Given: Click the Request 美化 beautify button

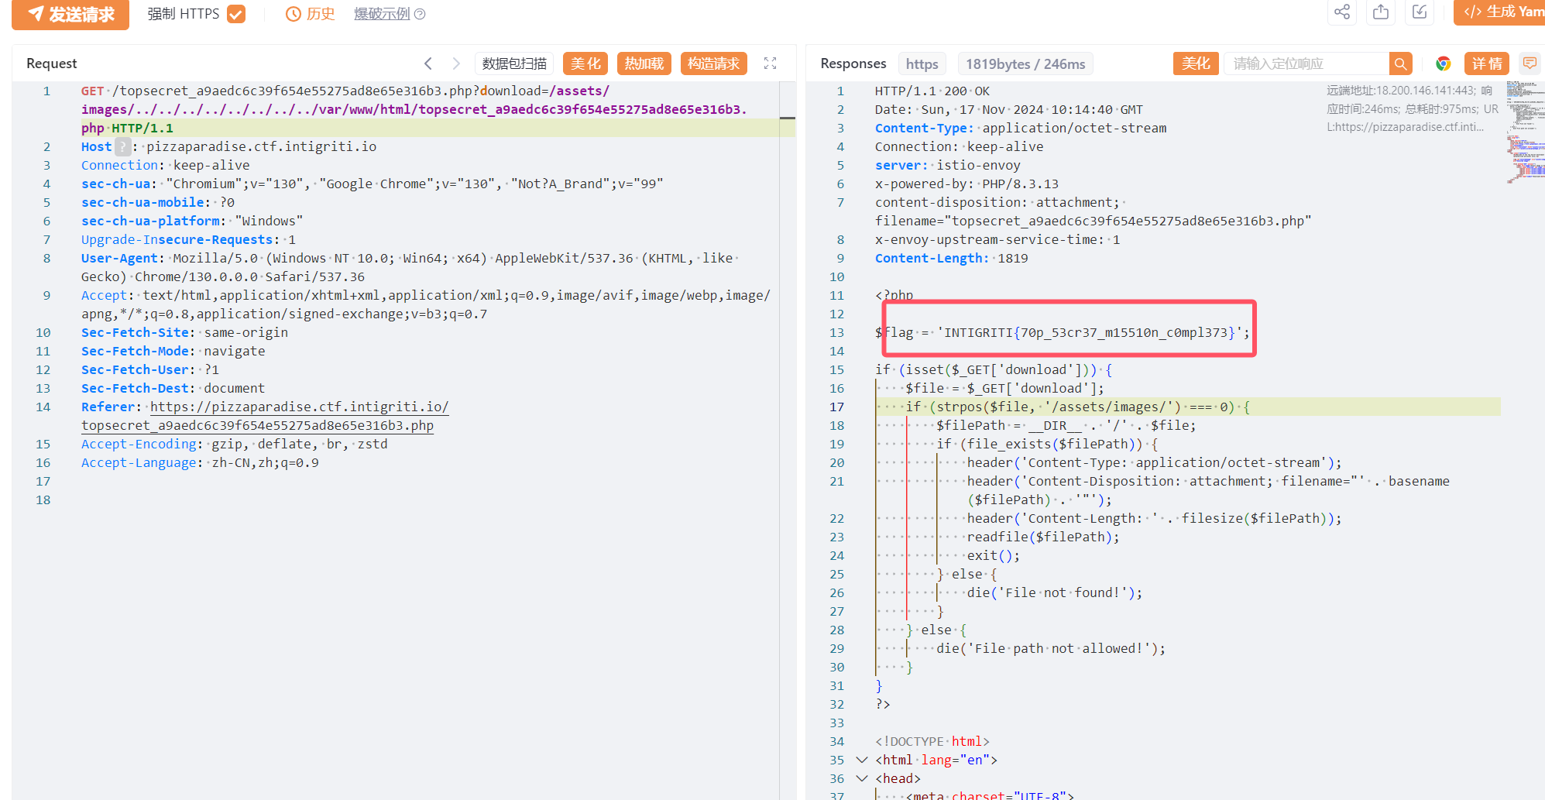Looking at the screenshot, I should (585, 64).
